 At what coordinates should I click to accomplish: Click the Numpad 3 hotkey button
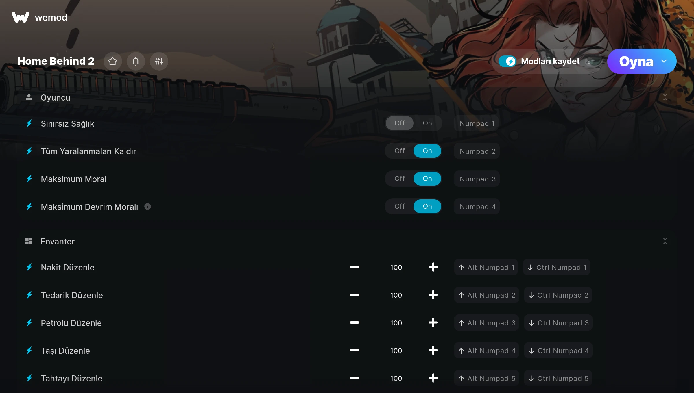477,179
